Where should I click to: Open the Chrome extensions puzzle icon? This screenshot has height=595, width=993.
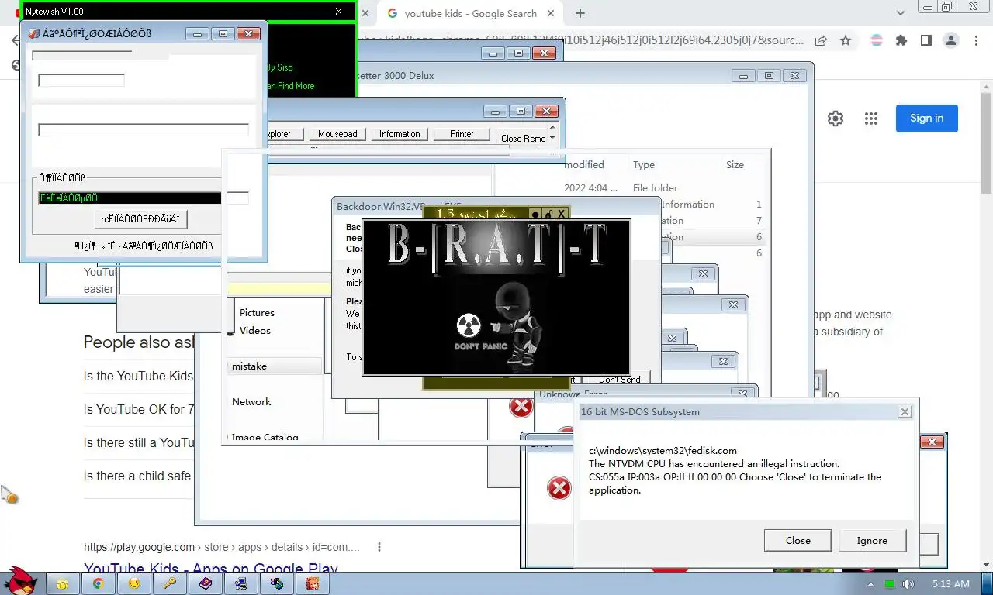click(x=901, y=40)
